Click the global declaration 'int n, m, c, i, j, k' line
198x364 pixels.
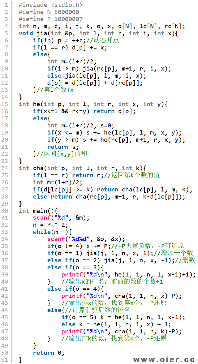coord(102,26)
